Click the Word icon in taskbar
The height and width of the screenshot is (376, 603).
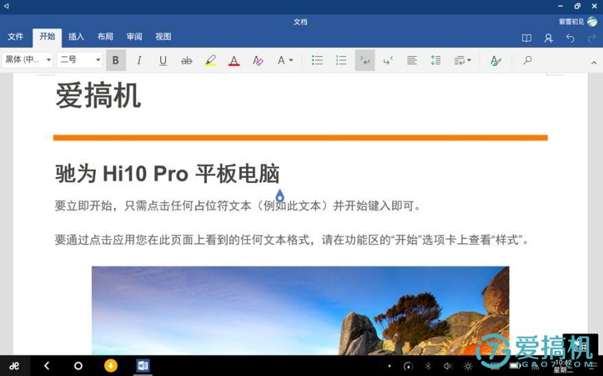tap(143, 365)
